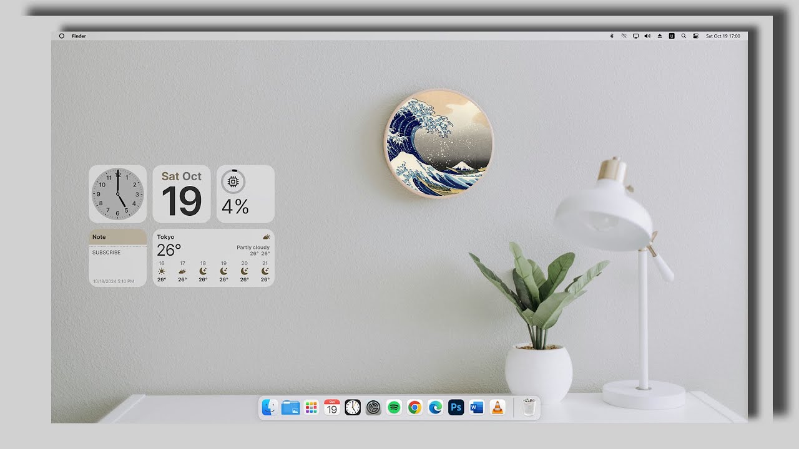Open the Trash in the dock
Image resolution: width=799 pixels, height=449 pixels.
(529, 408)
